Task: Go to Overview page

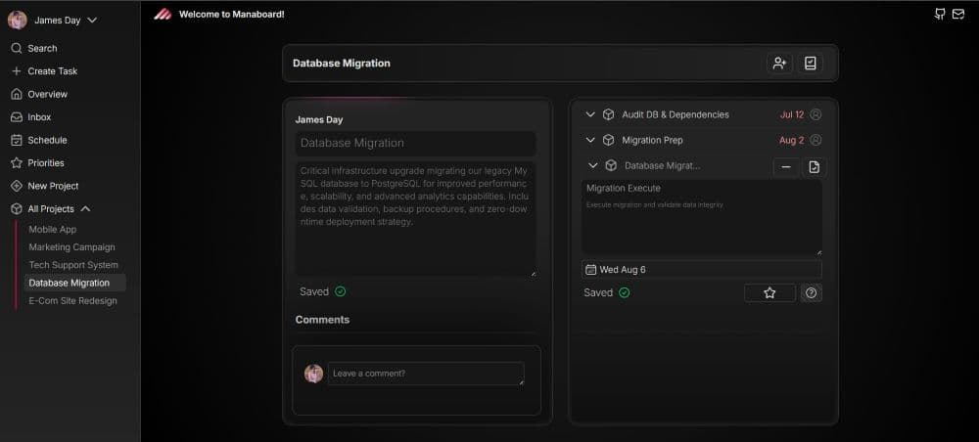Action: pos(47,94)
